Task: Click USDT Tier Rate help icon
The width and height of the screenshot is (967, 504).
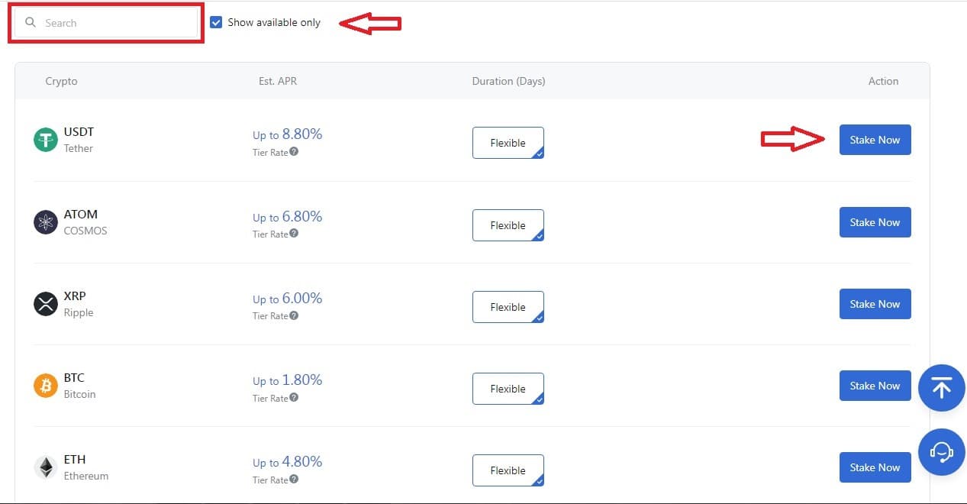Action: click(x=294, y=151)
